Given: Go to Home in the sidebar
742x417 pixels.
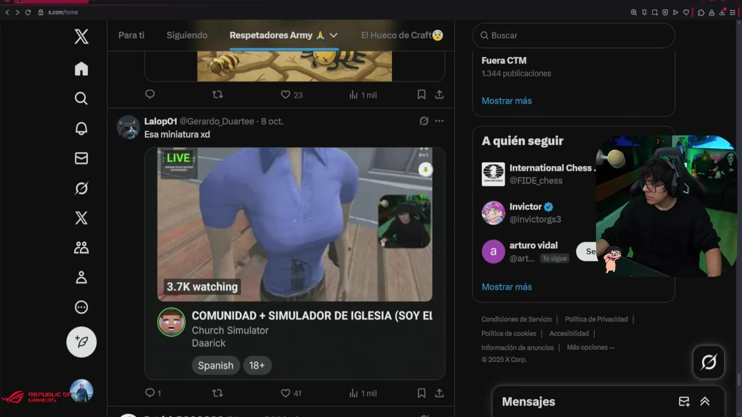Looking at the screenshot, I should click(x=81, y=69).
